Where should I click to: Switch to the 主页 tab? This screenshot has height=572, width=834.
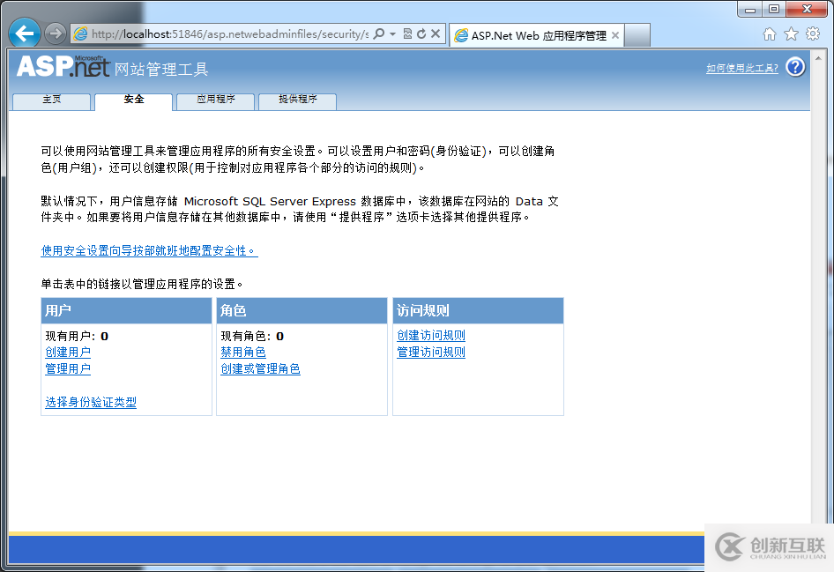point(52,101)
